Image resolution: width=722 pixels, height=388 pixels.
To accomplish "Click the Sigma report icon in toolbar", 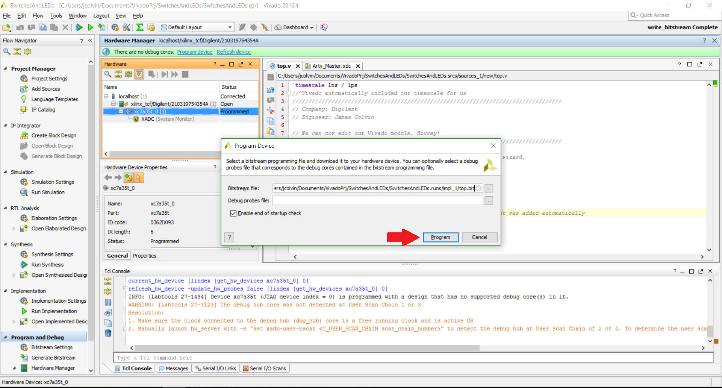I will coord(139,27).
